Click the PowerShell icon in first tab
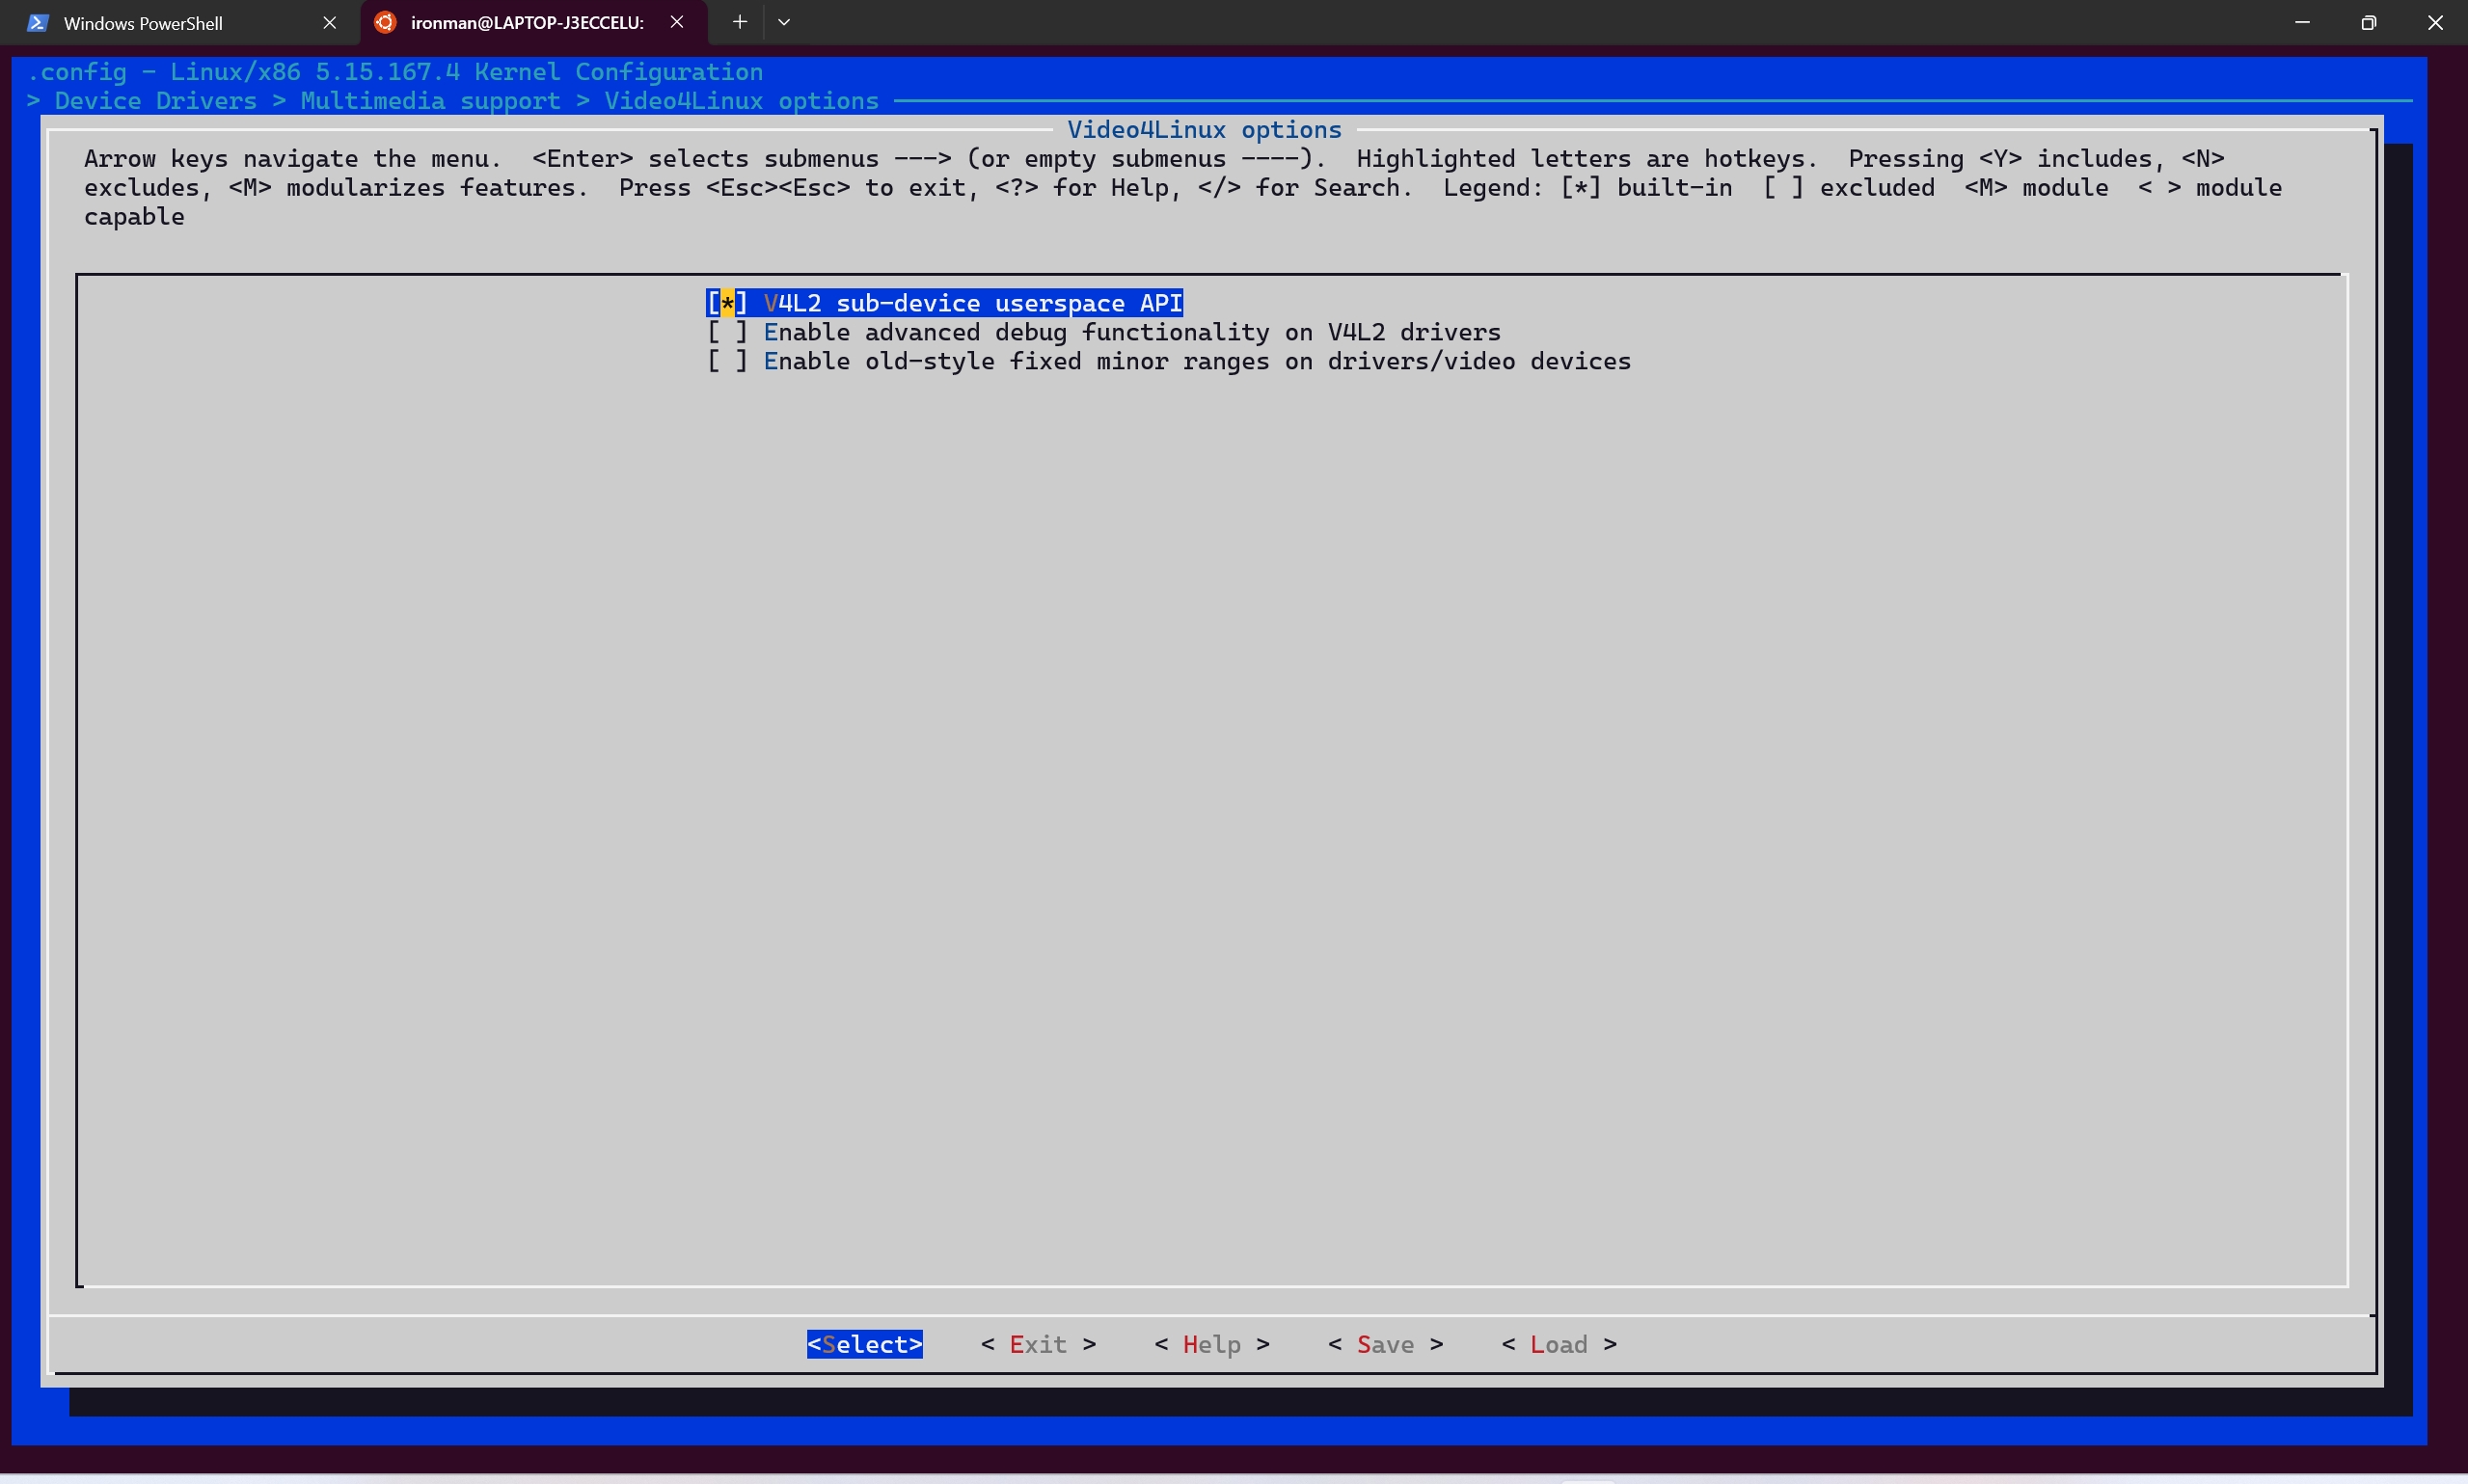The width and height of the screenshot is (2468, 1484). [38, 22]
